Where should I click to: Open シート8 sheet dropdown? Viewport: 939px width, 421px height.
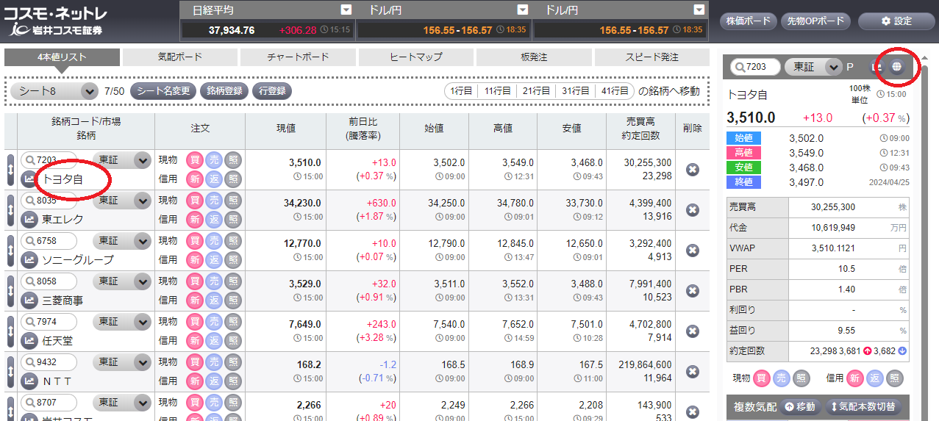pos(54,91)
